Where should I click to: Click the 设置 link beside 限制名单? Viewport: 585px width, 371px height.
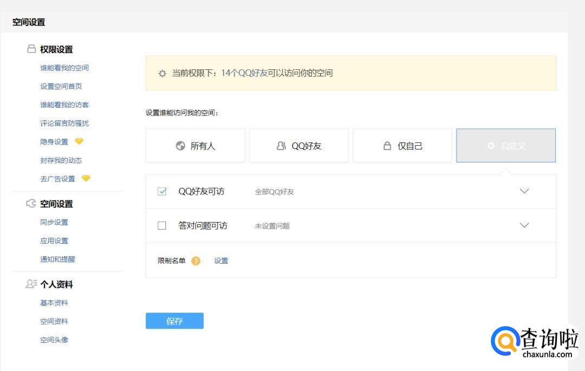click(221, 261)
